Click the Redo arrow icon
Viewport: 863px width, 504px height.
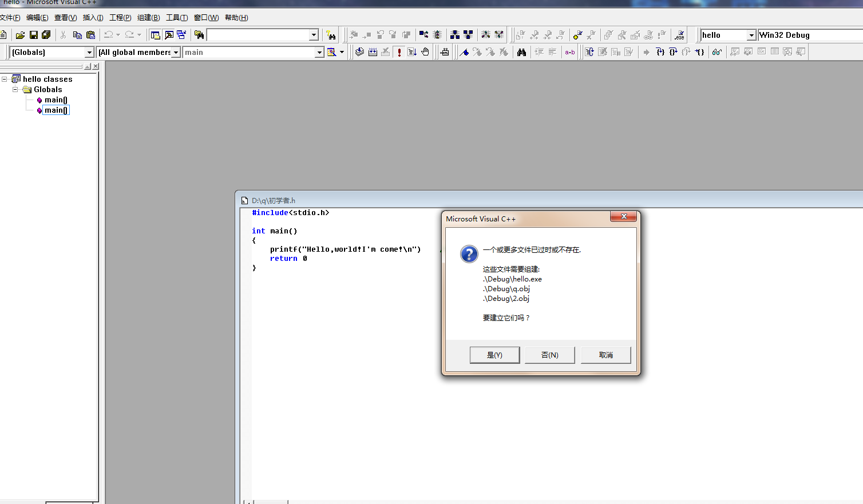pyautogui.click(x=130, y=35)
